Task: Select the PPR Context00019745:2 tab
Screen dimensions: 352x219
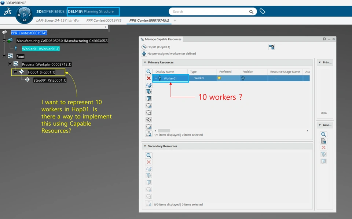Action: [x=149, y=21]
